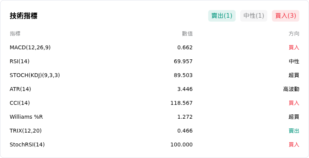Click the CCI(14) indicator name
The image size is (309, 158).
(20, 103)
